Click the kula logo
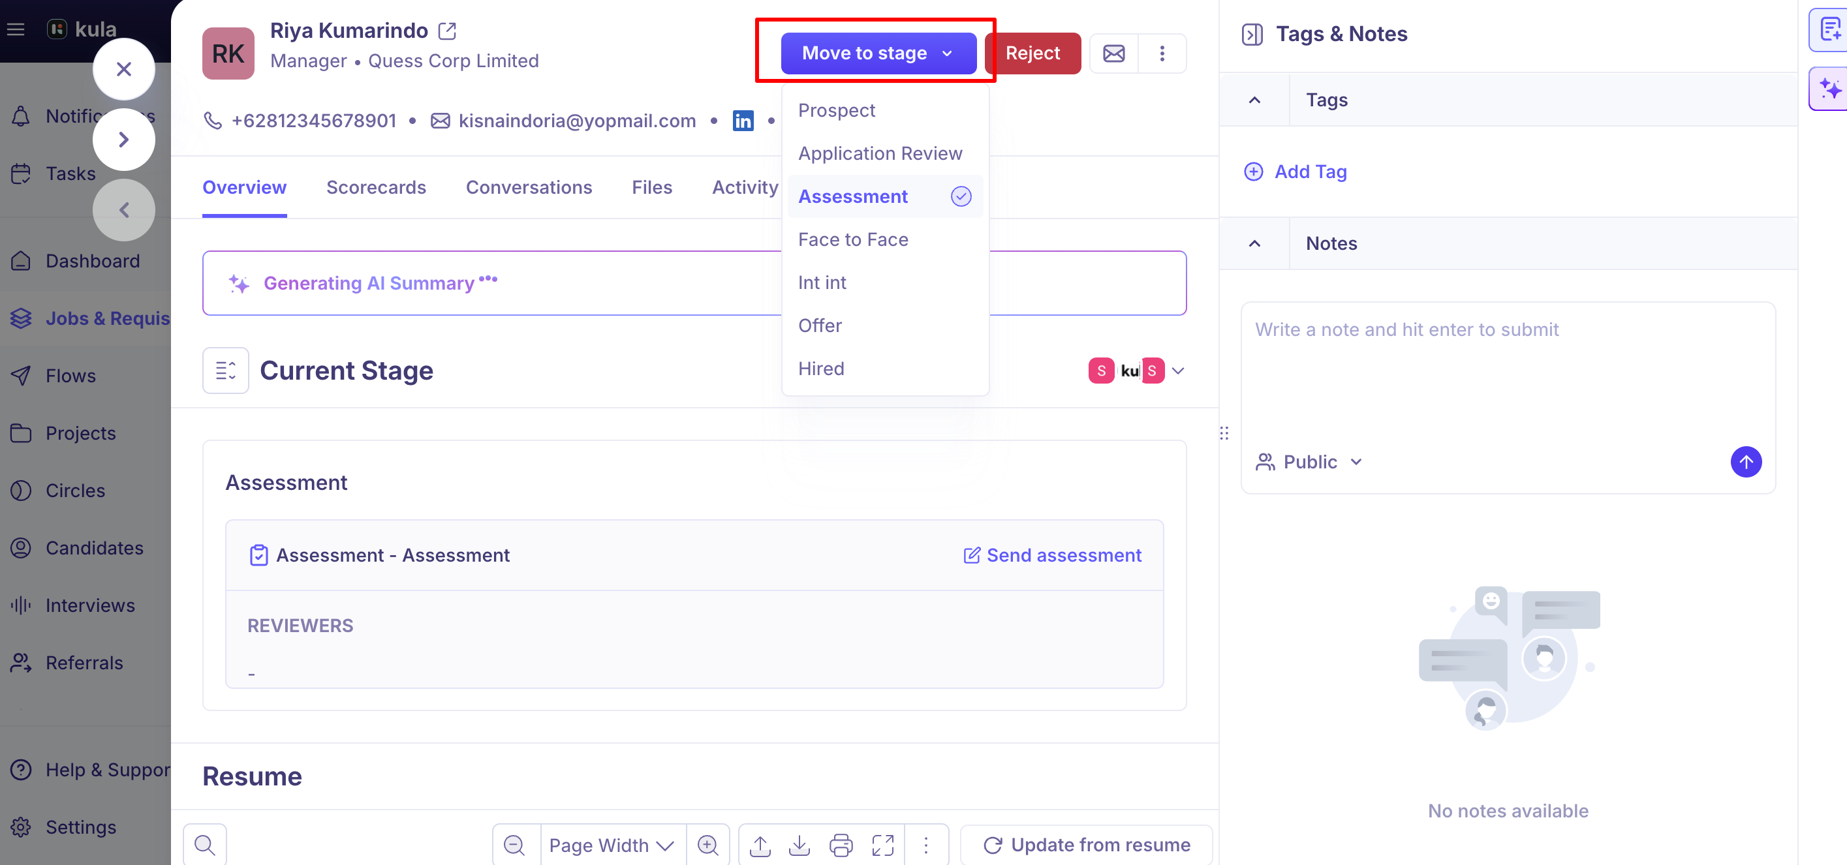Image resolution: width=1847 pixels, height=865 pixels. (x=82, y=29)
